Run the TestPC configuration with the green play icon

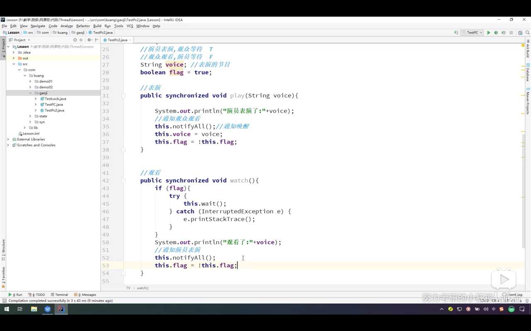coord(489,33)
